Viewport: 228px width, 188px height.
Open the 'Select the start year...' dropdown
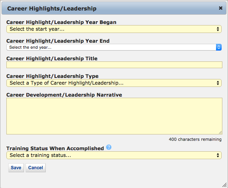pyautogui.click(x=114, y=29)
